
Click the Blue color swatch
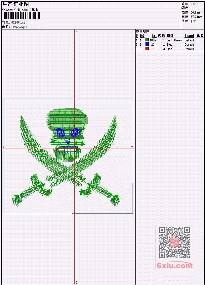[147, 44]
